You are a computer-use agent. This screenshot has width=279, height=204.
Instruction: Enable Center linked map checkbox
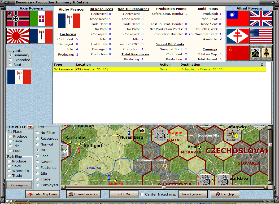pyautogui.click(x=142, y=194)
